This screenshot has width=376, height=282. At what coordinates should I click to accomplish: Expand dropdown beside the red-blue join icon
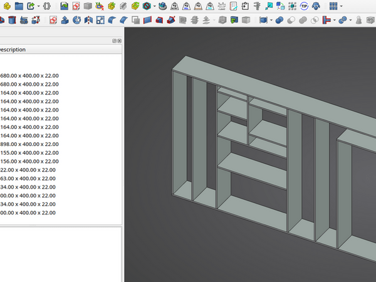point(336,20)
